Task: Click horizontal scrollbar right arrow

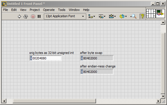Action: coord(158,101)
